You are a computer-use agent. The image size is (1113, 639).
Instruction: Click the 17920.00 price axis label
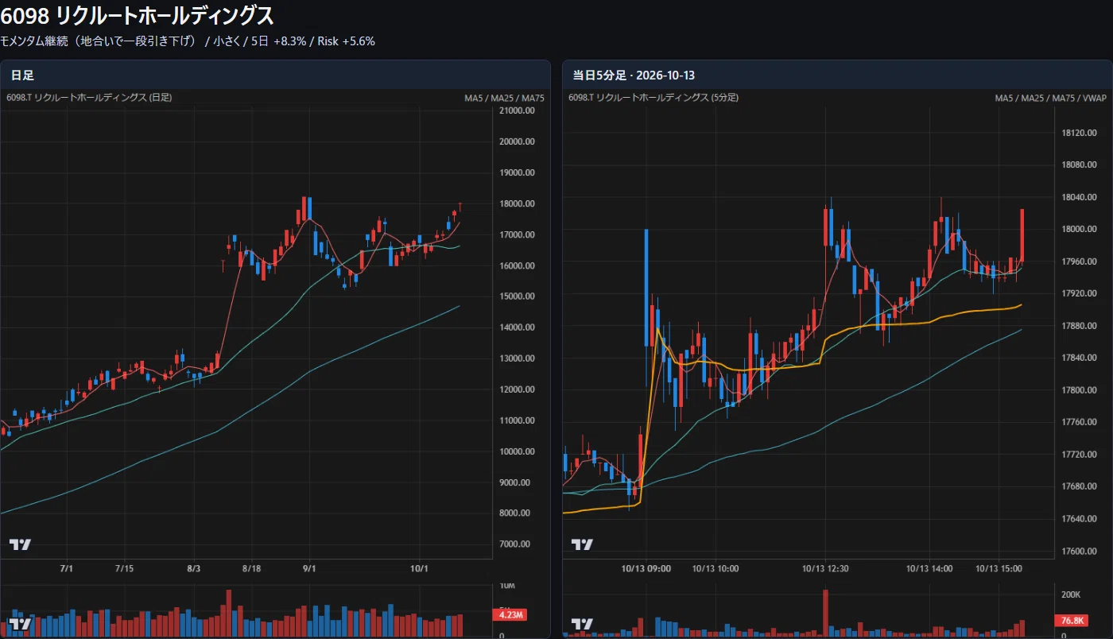(1080, 293)
